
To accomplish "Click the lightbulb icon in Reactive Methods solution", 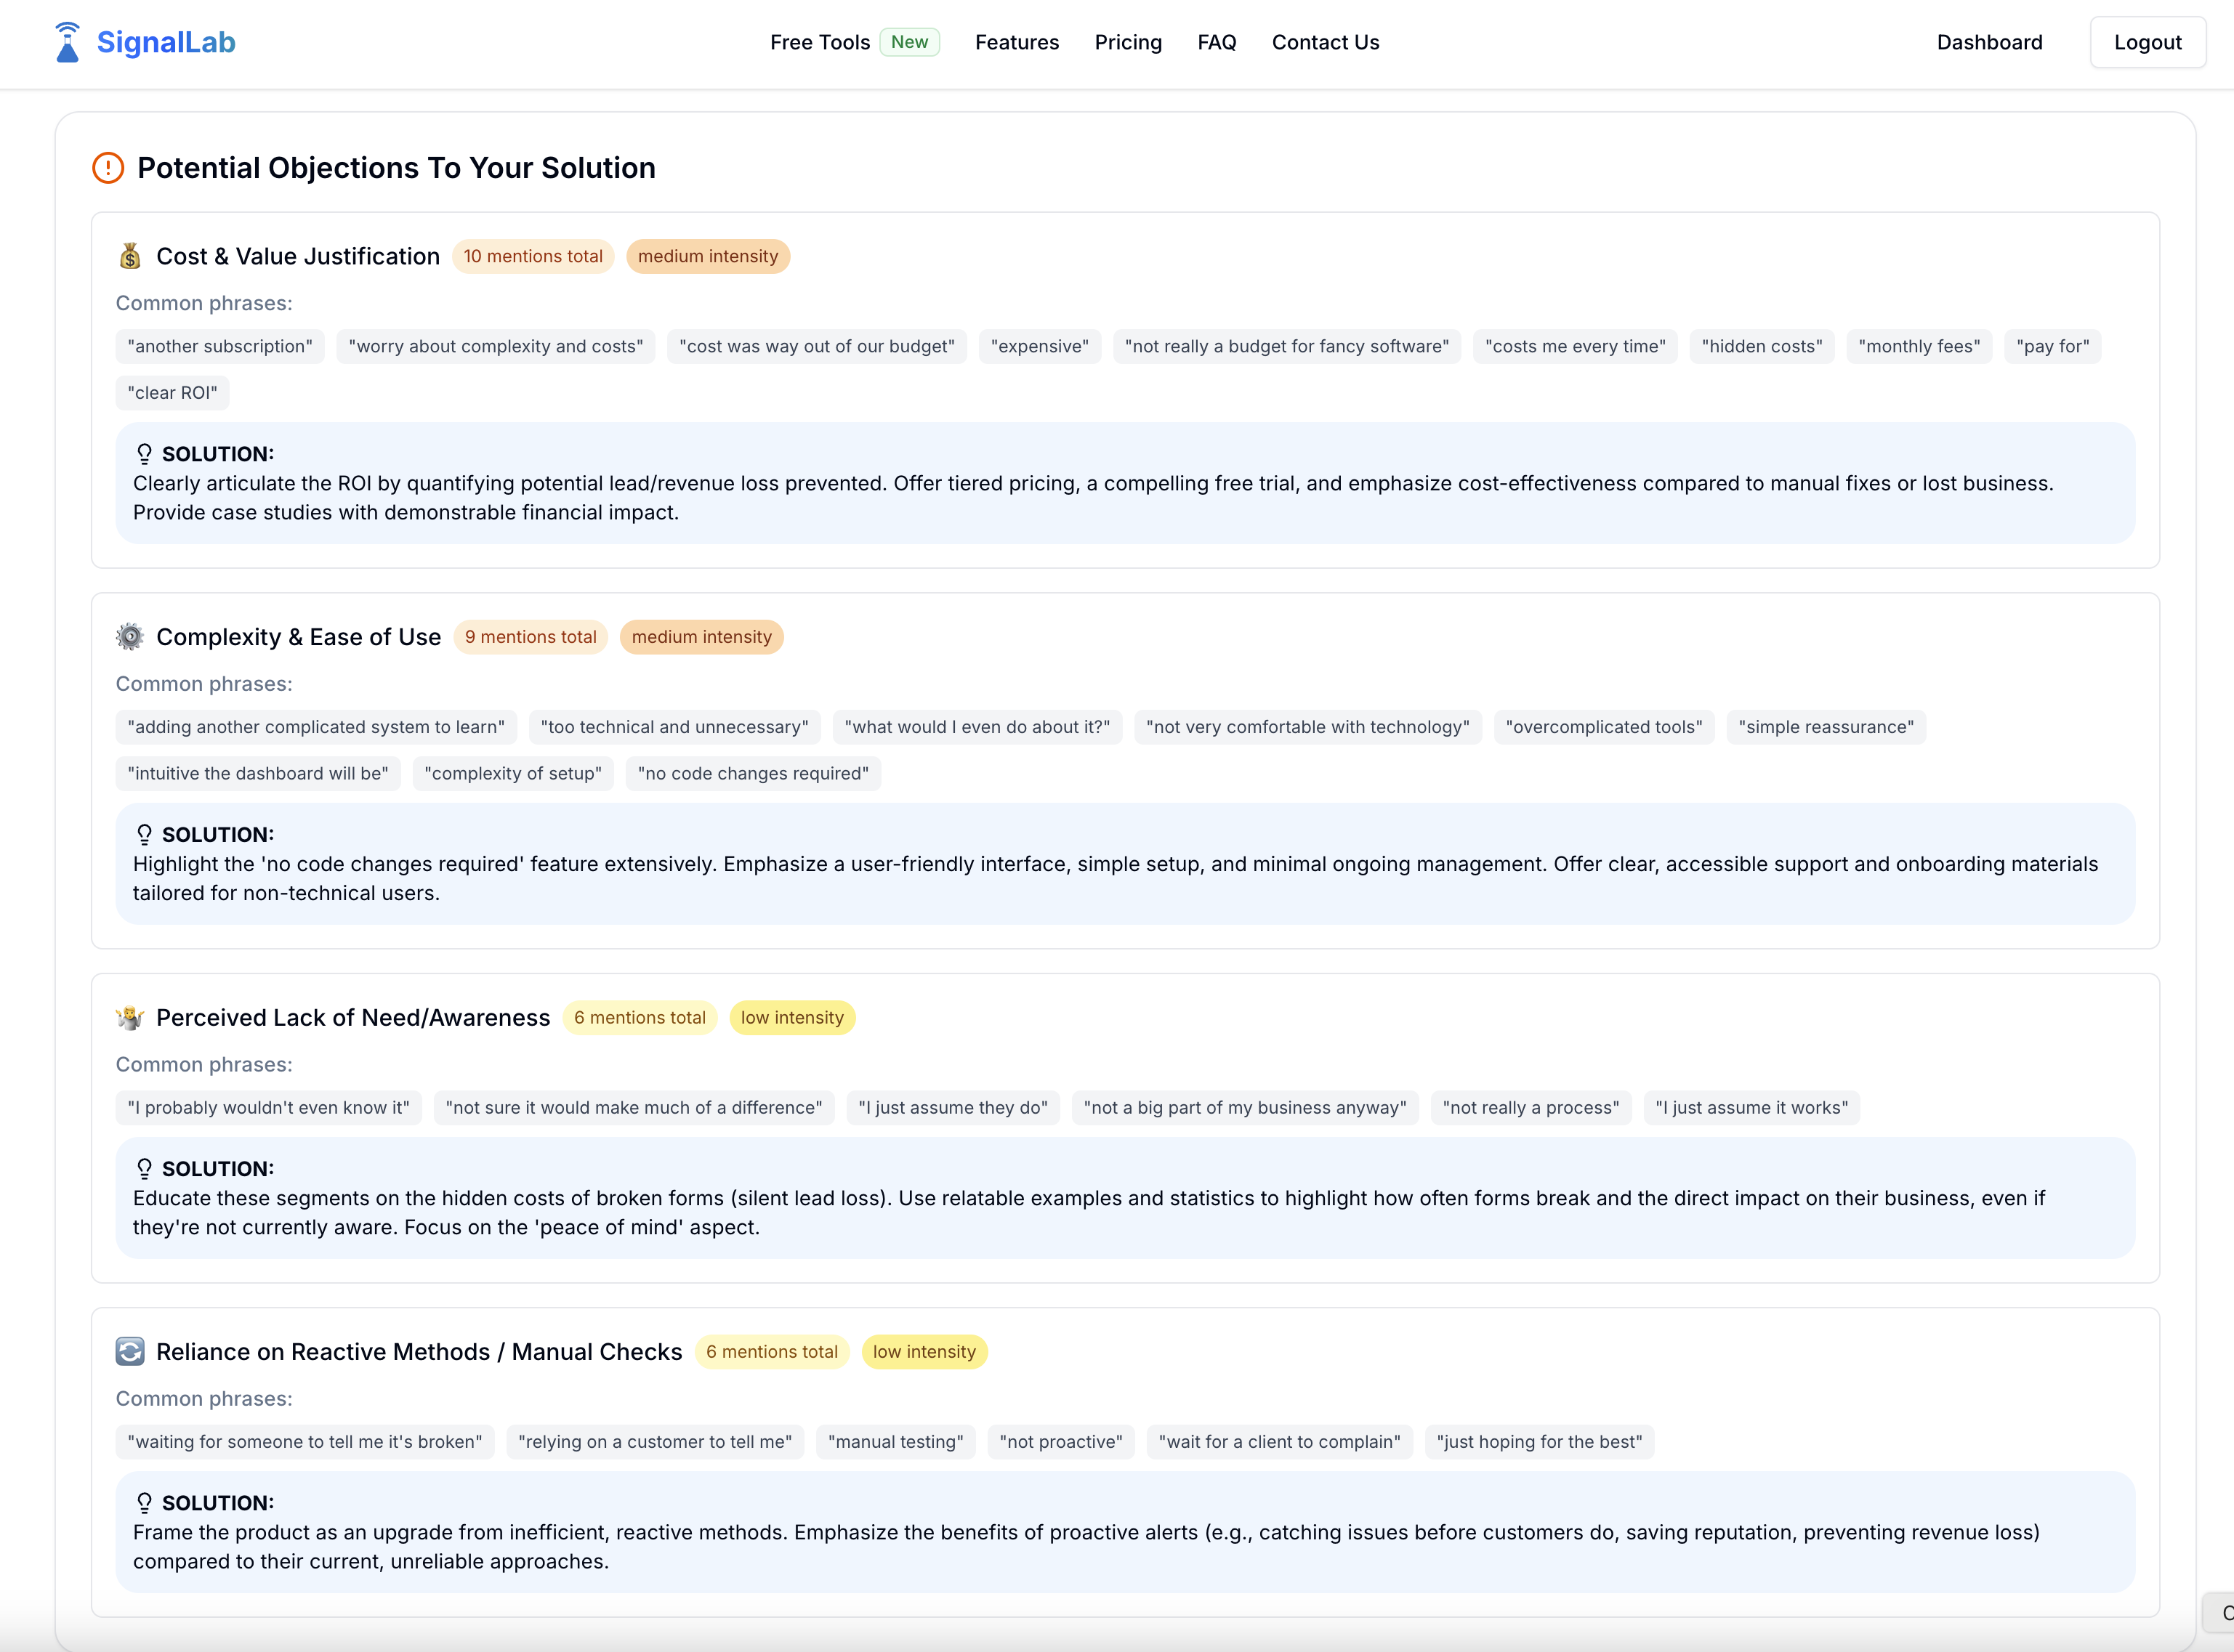I will [144, 1503].
